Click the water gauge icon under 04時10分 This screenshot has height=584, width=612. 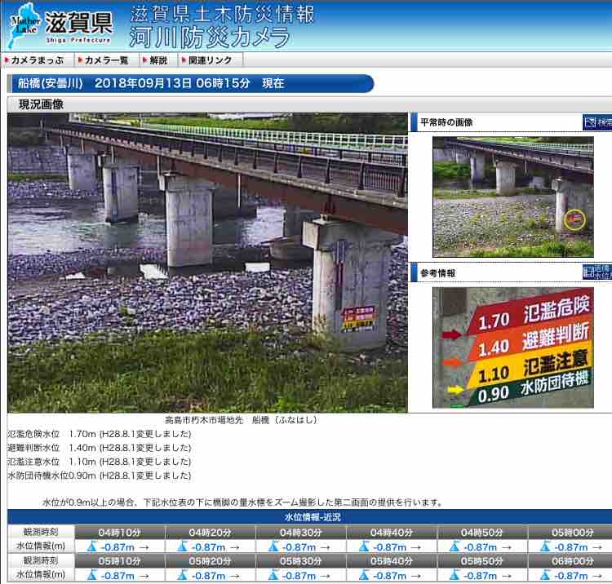click(92, 546)
